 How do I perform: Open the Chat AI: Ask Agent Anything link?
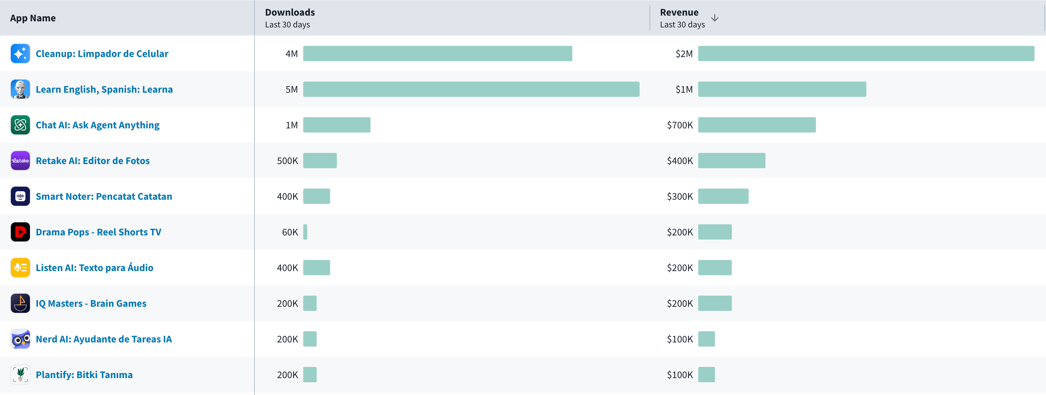tap(97, 125)
